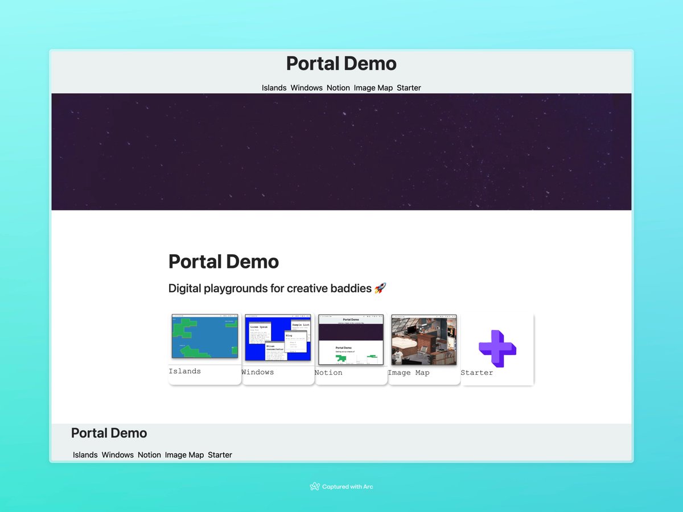The width and height of the screenshot is (683, 512).
Task: Open Windows link in footer navigation
Action: coord(118,455)
